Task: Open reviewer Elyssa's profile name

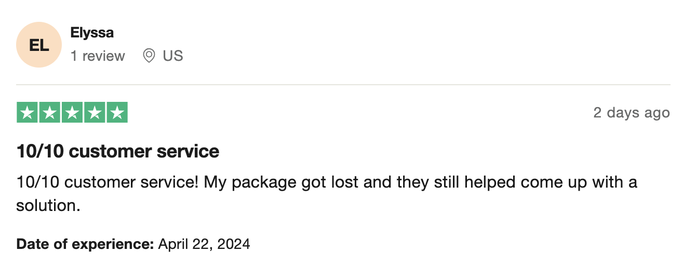Action: 92,33
